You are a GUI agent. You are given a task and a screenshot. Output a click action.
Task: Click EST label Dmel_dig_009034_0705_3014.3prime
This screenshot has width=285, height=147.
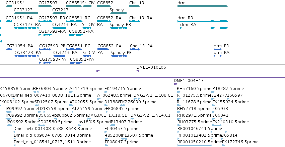(52, 135)
